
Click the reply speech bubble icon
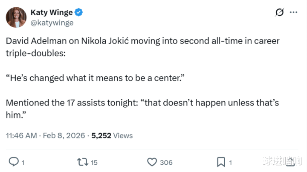[14, 162]
